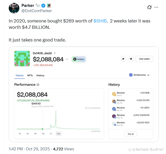Click the share arrow icon beside Add wallet
This screenshot has height=154, width=166.
[x=123, y=59]
